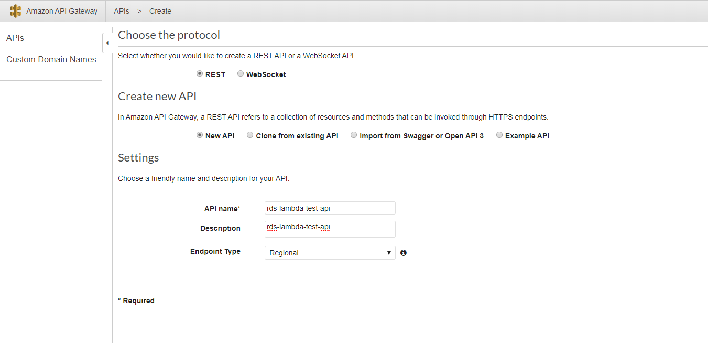Open the Endpoint Type Regional dropdown

coord(330,253)
